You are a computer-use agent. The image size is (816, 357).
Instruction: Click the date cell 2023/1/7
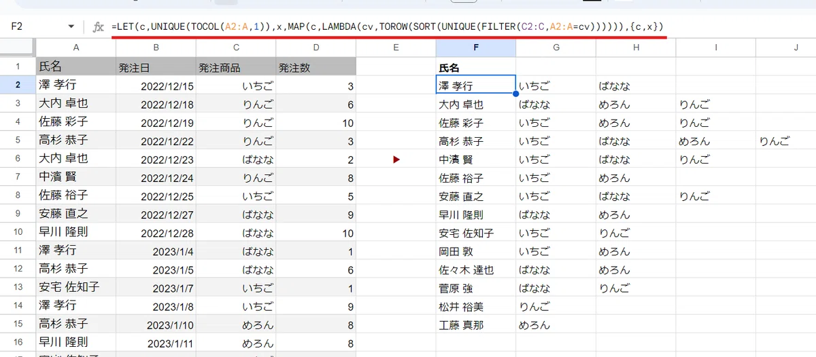[156, 286]
